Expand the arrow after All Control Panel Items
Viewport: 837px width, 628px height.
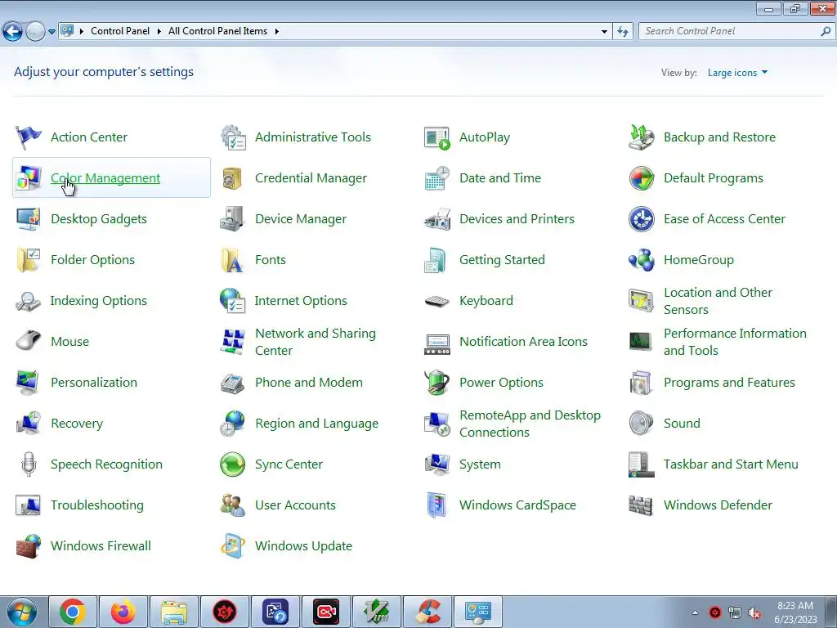tap(276, 32)
